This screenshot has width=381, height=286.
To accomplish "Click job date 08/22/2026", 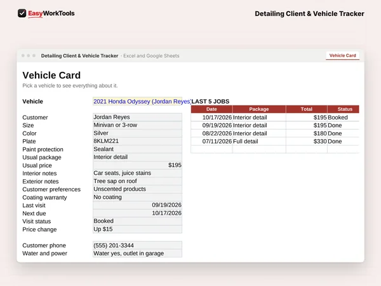I will click(x=211, y=133).
